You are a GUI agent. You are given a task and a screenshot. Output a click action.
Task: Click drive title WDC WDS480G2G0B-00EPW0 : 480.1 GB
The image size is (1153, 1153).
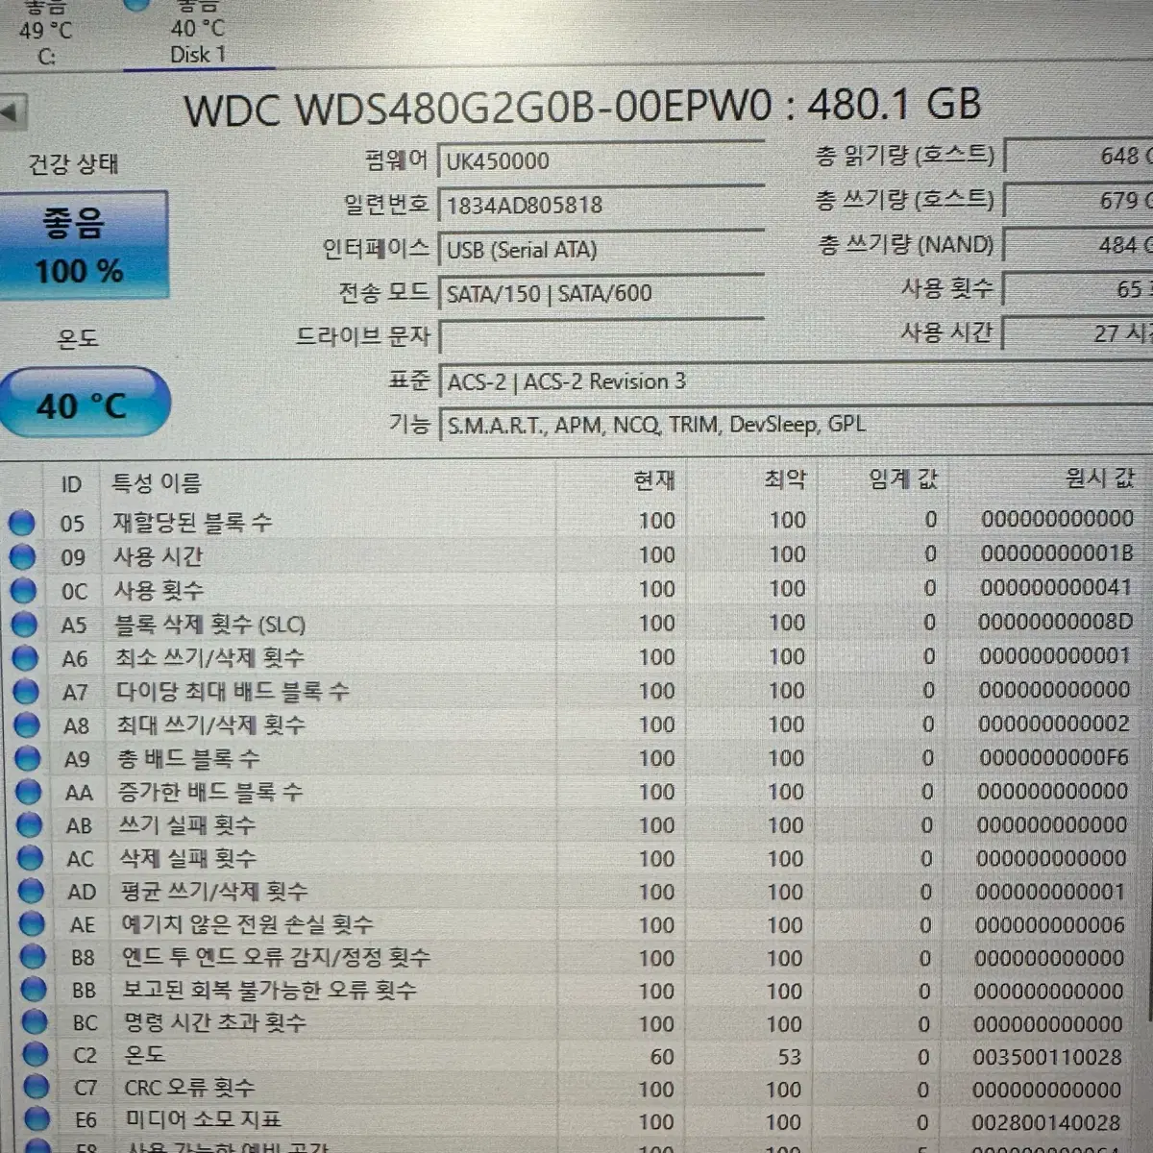pos(582,107)
